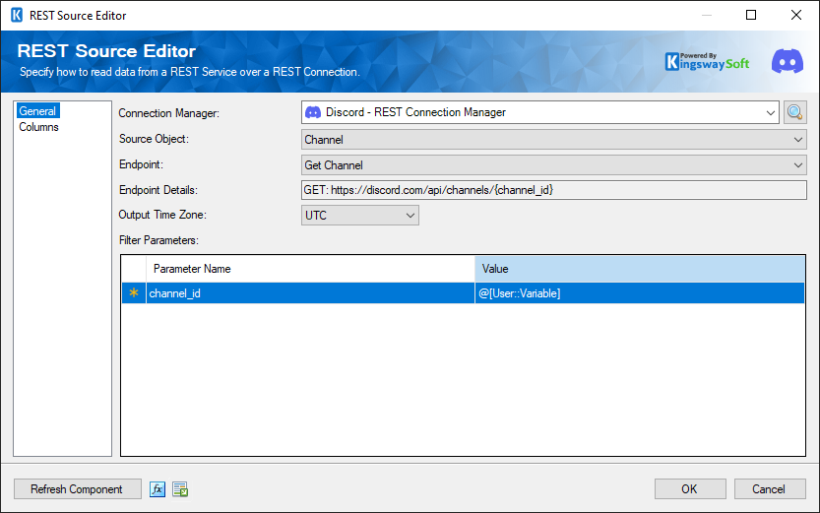Select the asterisk row marker for channel_id
Viewport: 820px width, 513px height.
[134, 293]
